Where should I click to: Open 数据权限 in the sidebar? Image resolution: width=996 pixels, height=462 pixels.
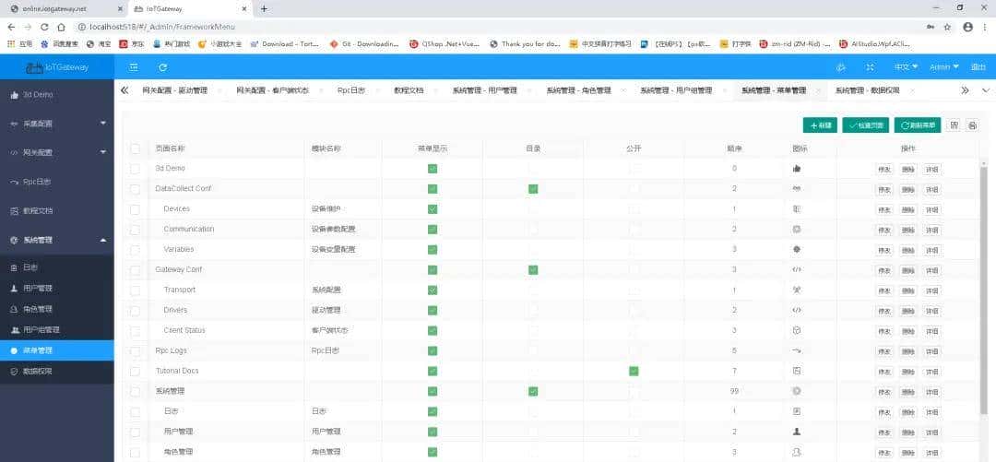(x=57, y=371)
